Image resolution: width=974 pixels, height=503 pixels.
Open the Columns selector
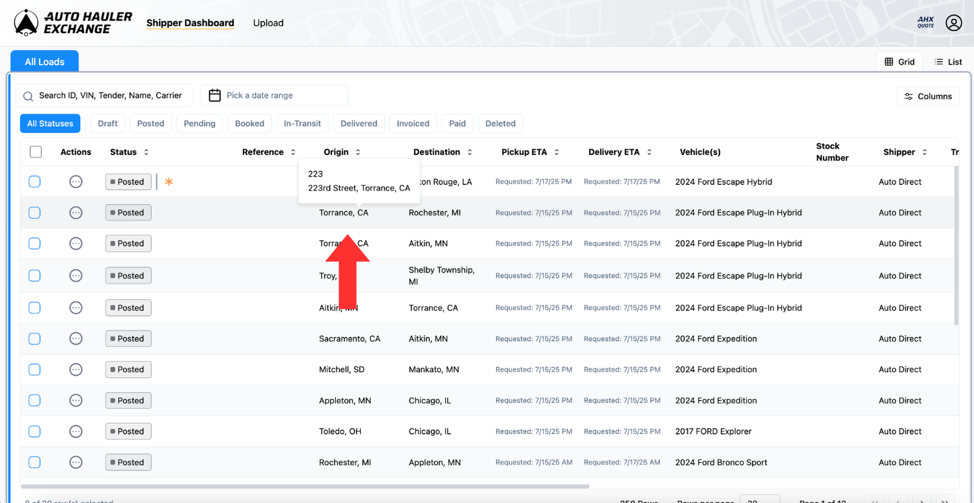point(928,96)
